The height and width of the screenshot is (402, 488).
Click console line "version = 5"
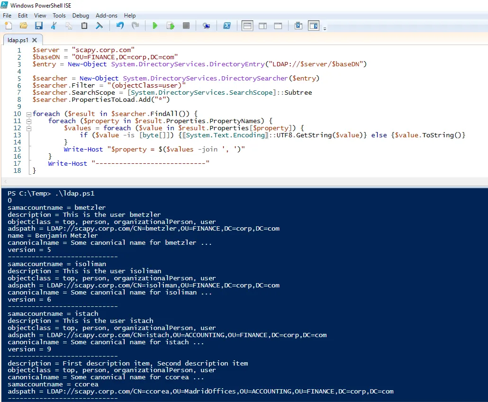click(29, 250)
